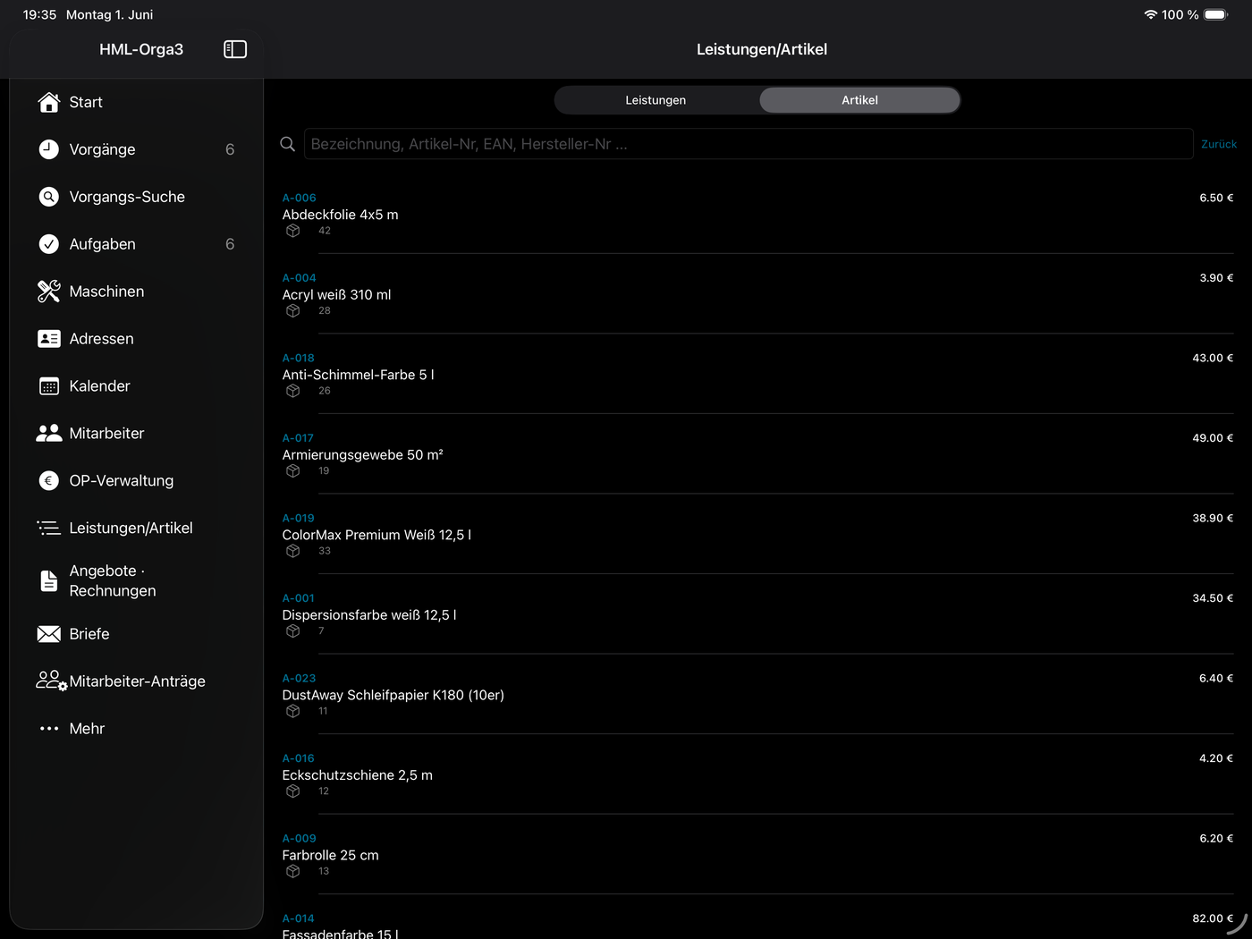1252x939 pixels.
Task: Click the Aufgaben checkmark icon
Action: [x=49, y=244]
